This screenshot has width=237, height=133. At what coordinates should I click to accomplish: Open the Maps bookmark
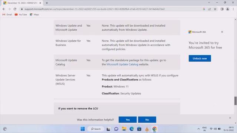pos(34,14)
